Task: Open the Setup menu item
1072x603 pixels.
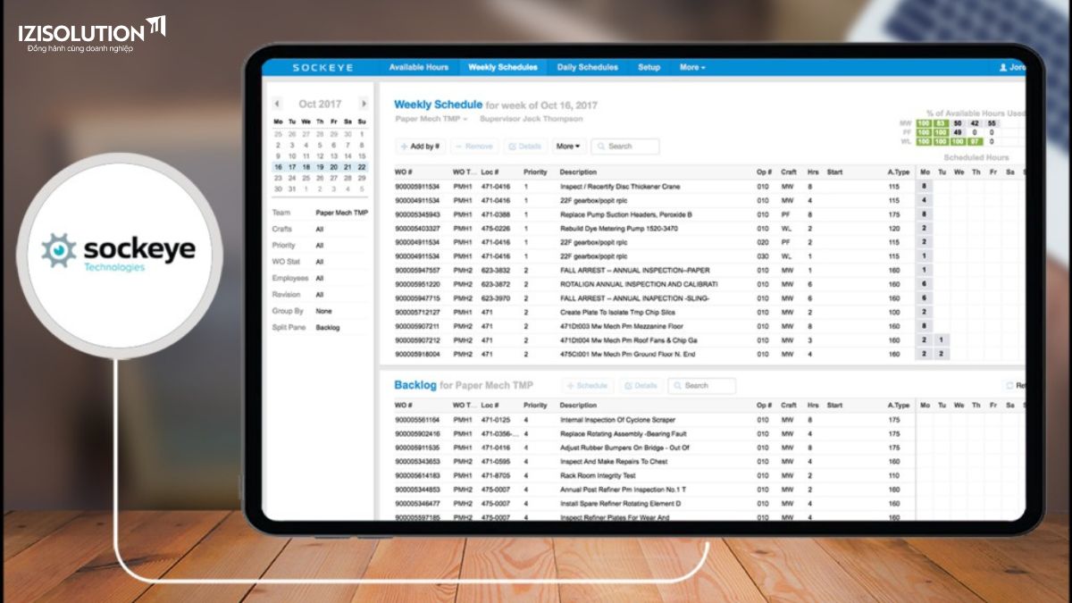Action: (649, 68)
